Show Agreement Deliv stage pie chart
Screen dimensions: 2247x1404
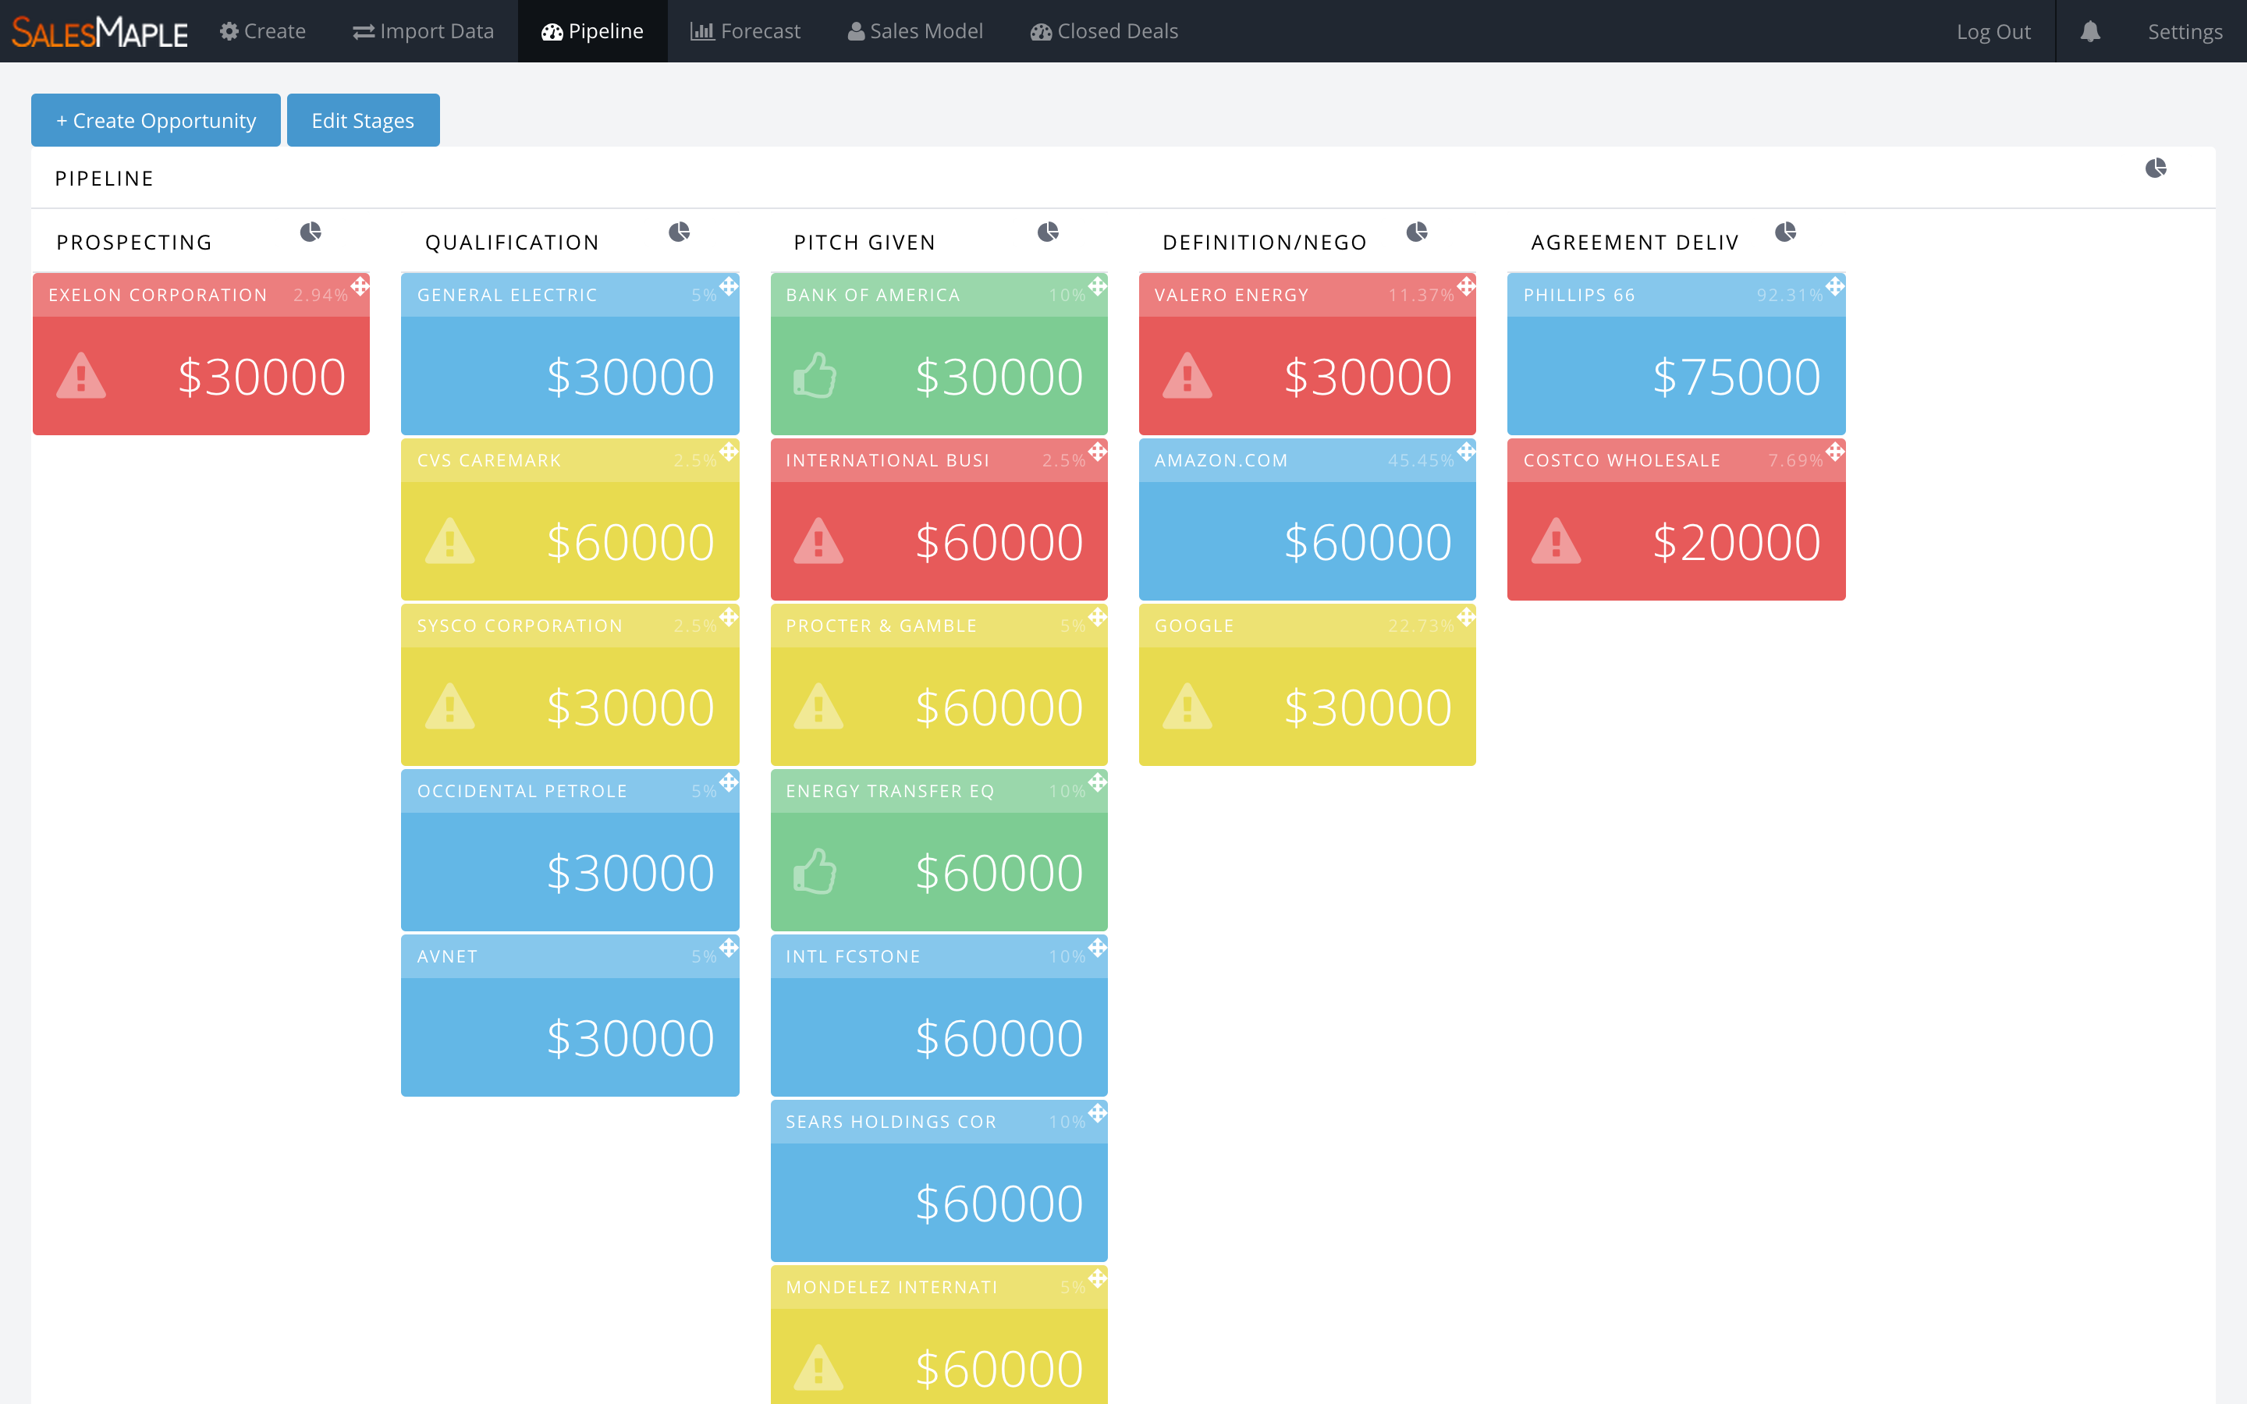[1784, 232]
